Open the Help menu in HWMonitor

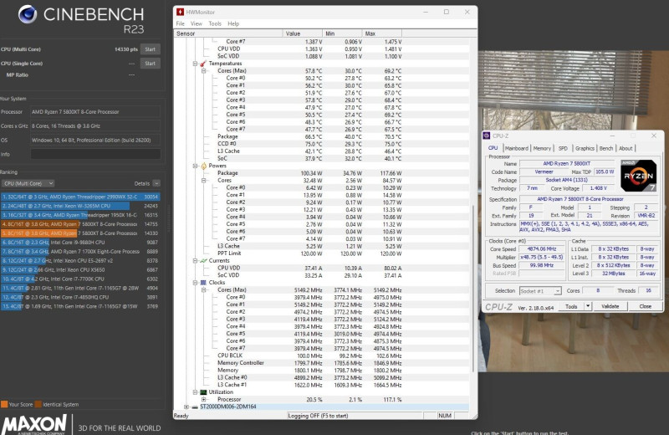click(x=233, y=24)
